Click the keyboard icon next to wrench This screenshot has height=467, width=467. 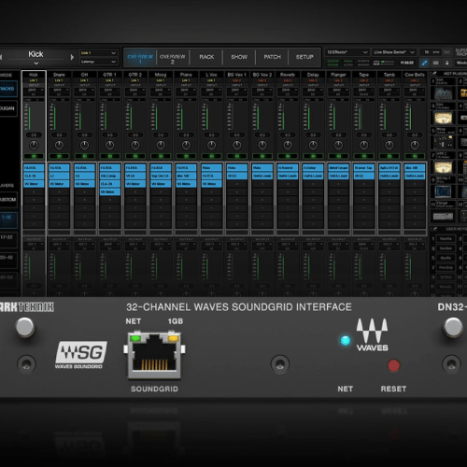(435, 63)
